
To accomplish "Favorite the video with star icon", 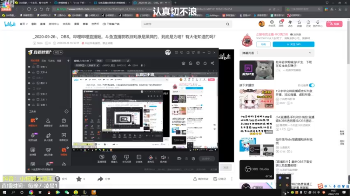I will click(x=79, y=179).
